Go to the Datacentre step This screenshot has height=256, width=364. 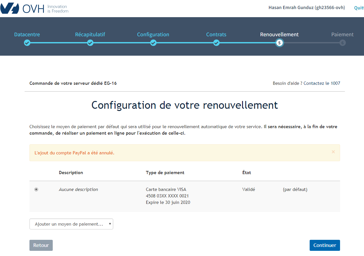tap(27, 34)
